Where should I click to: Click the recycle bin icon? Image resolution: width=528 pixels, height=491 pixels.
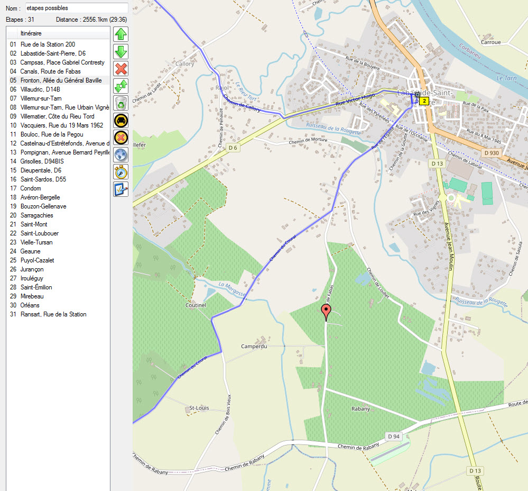click(121, 103)
